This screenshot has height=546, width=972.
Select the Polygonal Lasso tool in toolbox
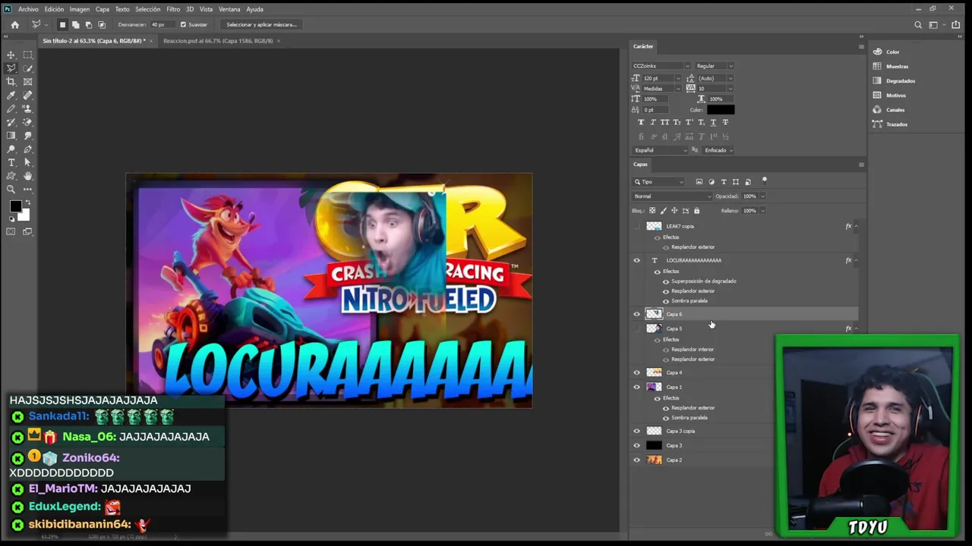tap(11, 68)
